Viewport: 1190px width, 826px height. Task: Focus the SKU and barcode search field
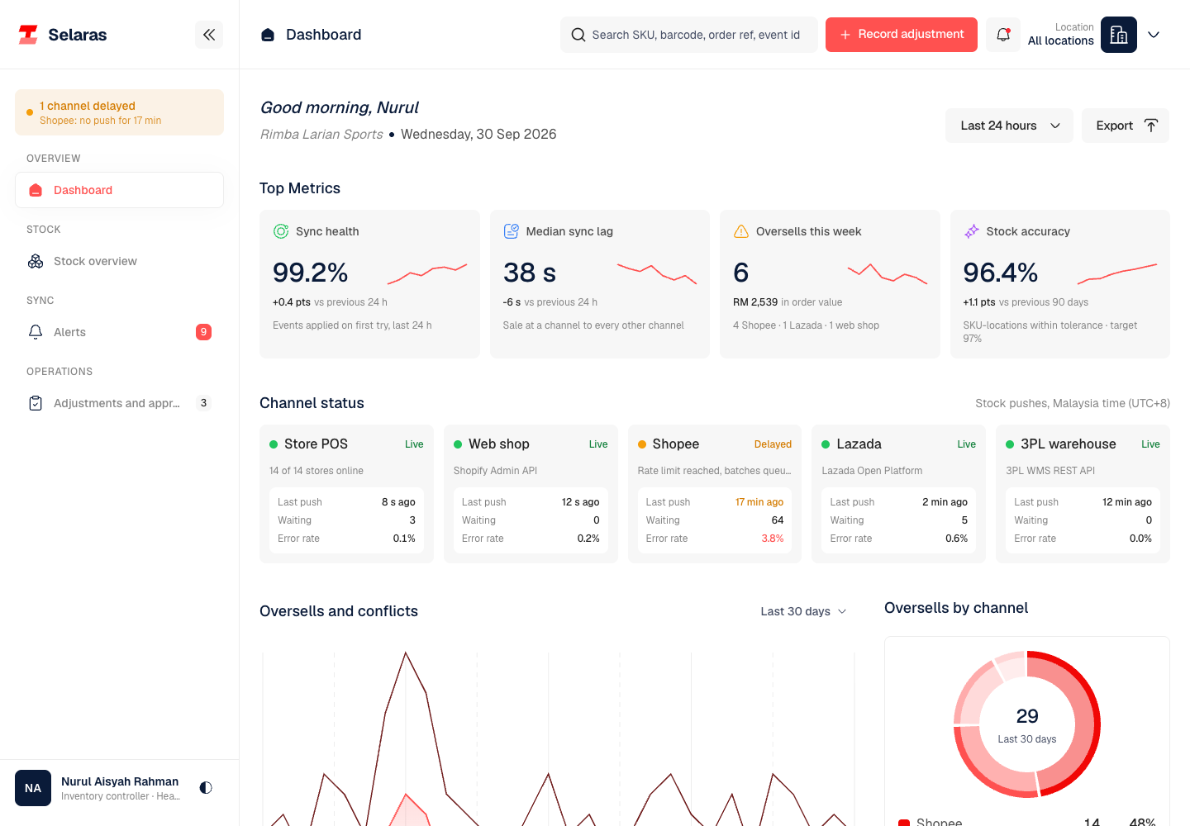(x=689, y=35)
